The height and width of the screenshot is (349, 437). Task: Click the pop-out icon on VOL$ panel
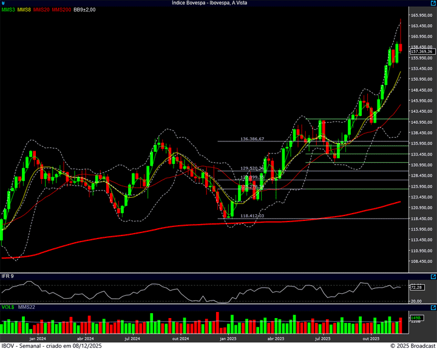433,307
